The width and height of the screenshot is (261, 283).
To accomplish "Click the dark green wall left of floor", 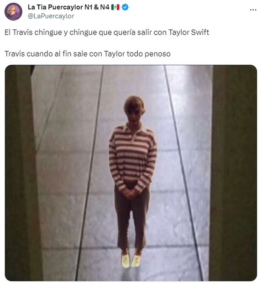I will tap(22, 173).
